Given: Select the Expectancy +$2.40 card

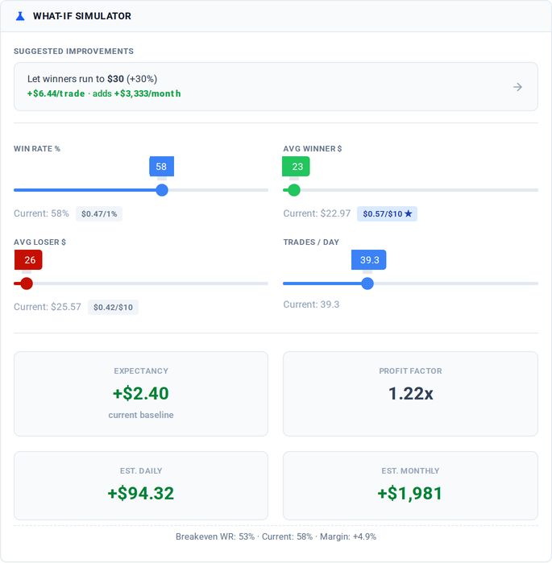Looking at the screenshot, I should [x=141, y=394].
